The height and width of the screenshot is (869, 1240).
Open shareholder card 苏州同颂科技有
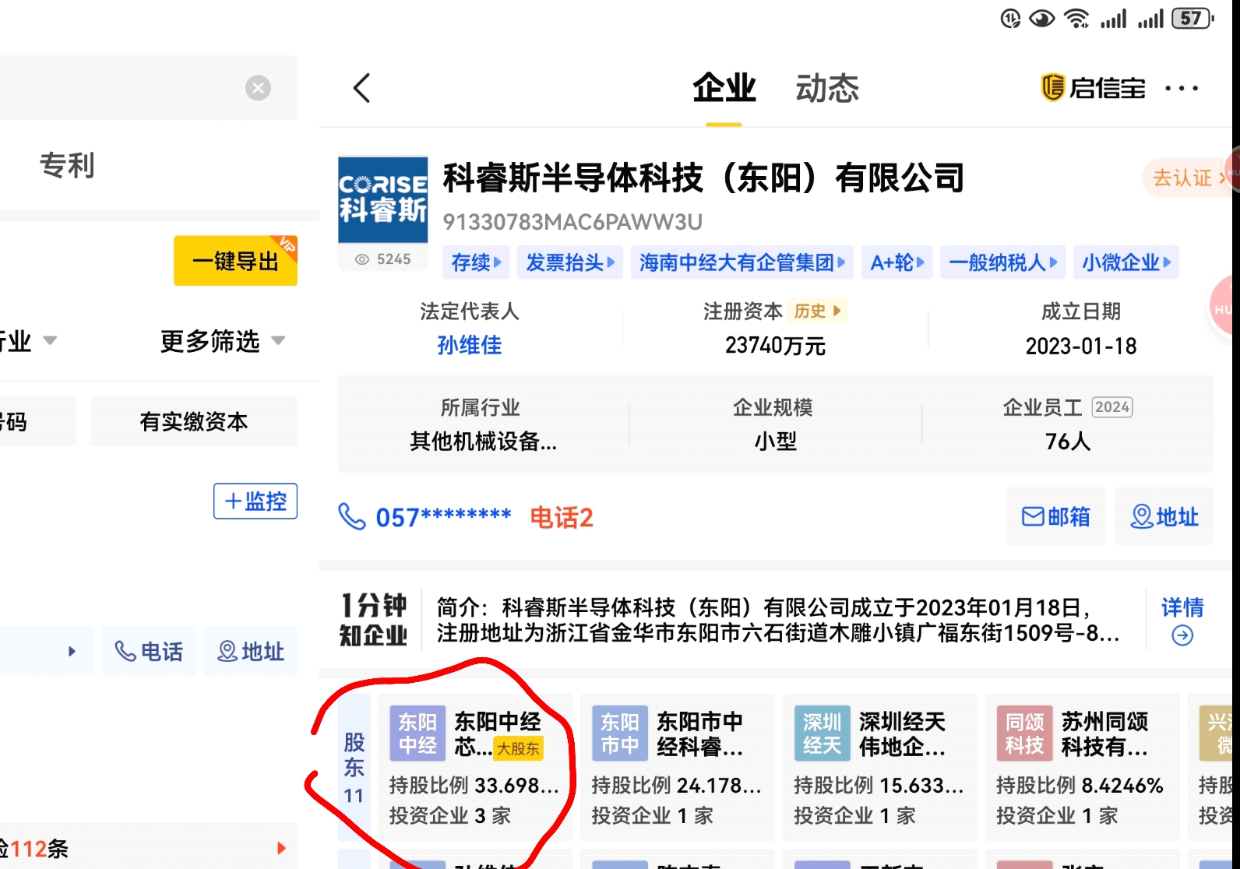tap(1083, 767)
